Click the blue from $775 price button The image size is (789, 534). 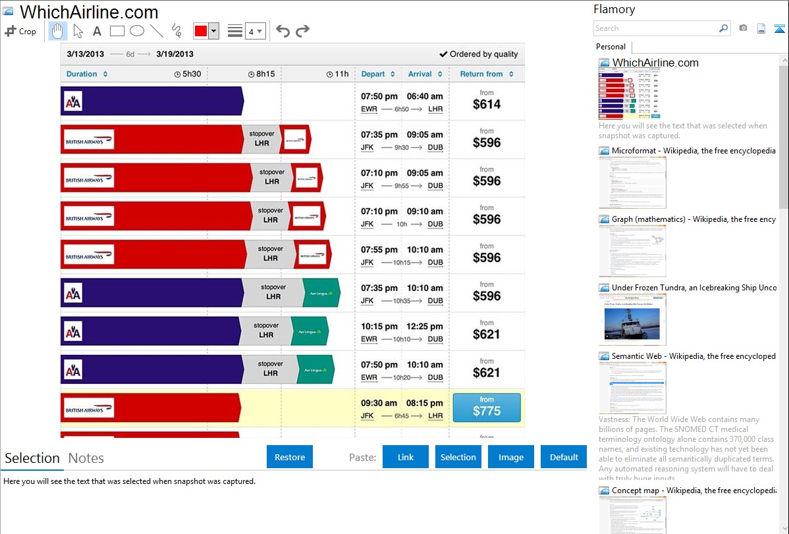coord(487,408)
